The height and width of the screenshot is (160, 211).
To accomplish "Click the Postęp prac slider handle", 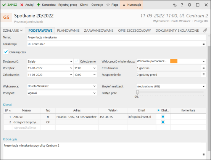I will pyautogui.click(x=137, y=92).
